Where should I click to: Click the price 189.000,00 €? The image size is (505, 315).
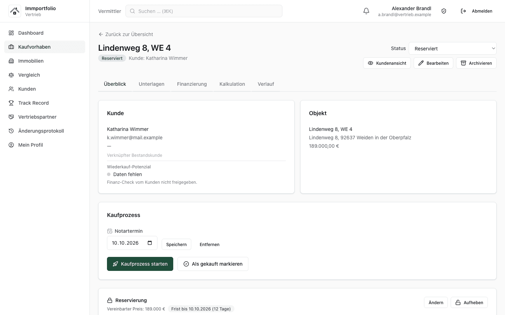[324, 146]
